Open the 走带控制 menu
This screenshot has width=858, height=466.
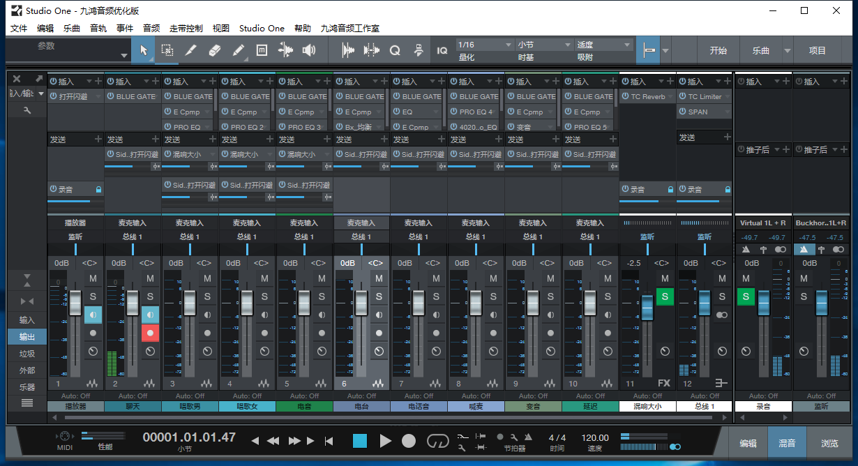[x=186, y=29]
